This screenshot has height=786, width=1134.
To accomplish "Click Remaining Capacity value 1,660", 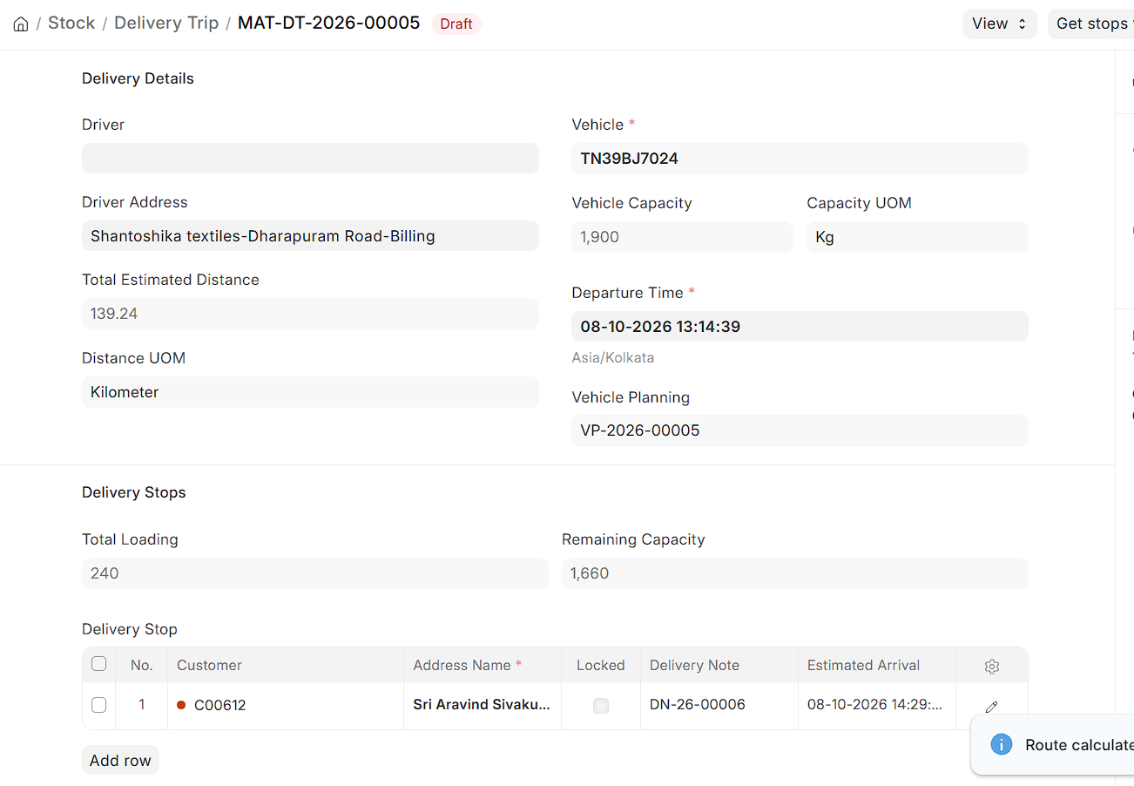I will tap(795, 573).
